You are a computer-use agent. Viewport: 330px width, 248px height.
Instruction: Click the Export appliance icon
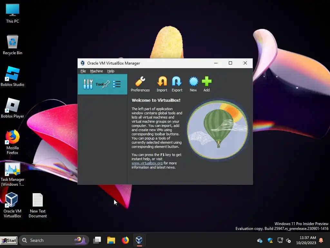177,84
